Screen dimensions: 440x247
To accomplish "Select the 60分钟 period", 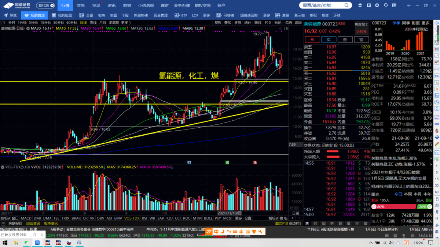I will [x=71, y=23].
